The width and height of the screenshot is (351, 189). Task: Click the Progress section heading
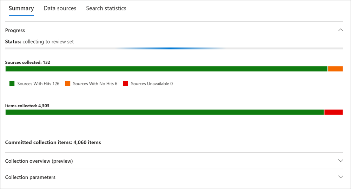(15, 31)
